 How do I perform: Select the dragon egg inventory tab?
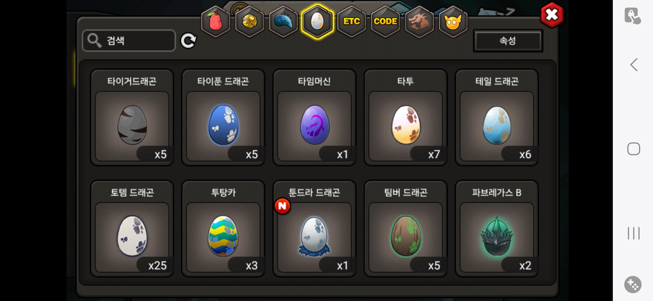coord(317,21)
